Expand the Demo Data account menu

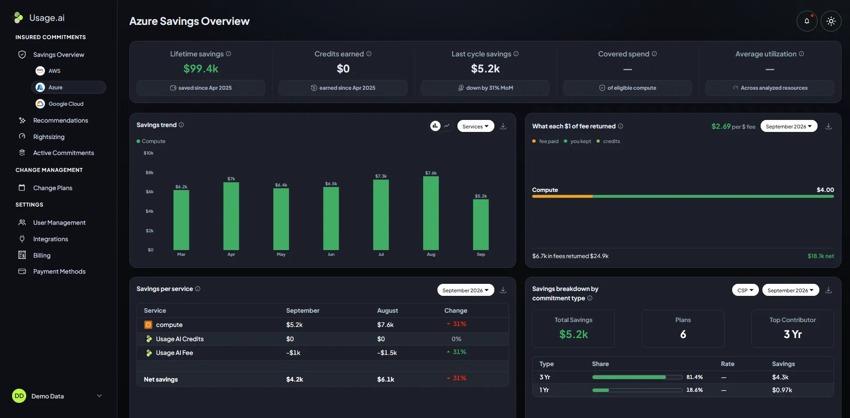(x=57, y=396)
